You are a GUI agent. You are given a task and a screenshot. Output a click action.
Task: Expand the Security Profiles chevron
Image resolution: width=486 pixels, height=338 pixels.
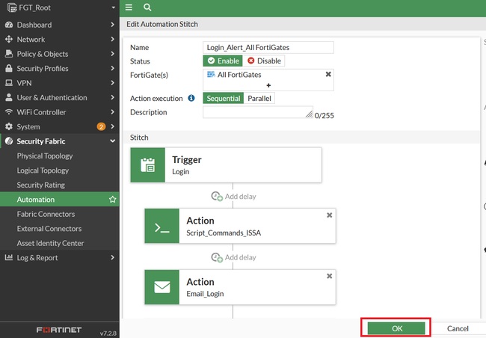(112, 68)
